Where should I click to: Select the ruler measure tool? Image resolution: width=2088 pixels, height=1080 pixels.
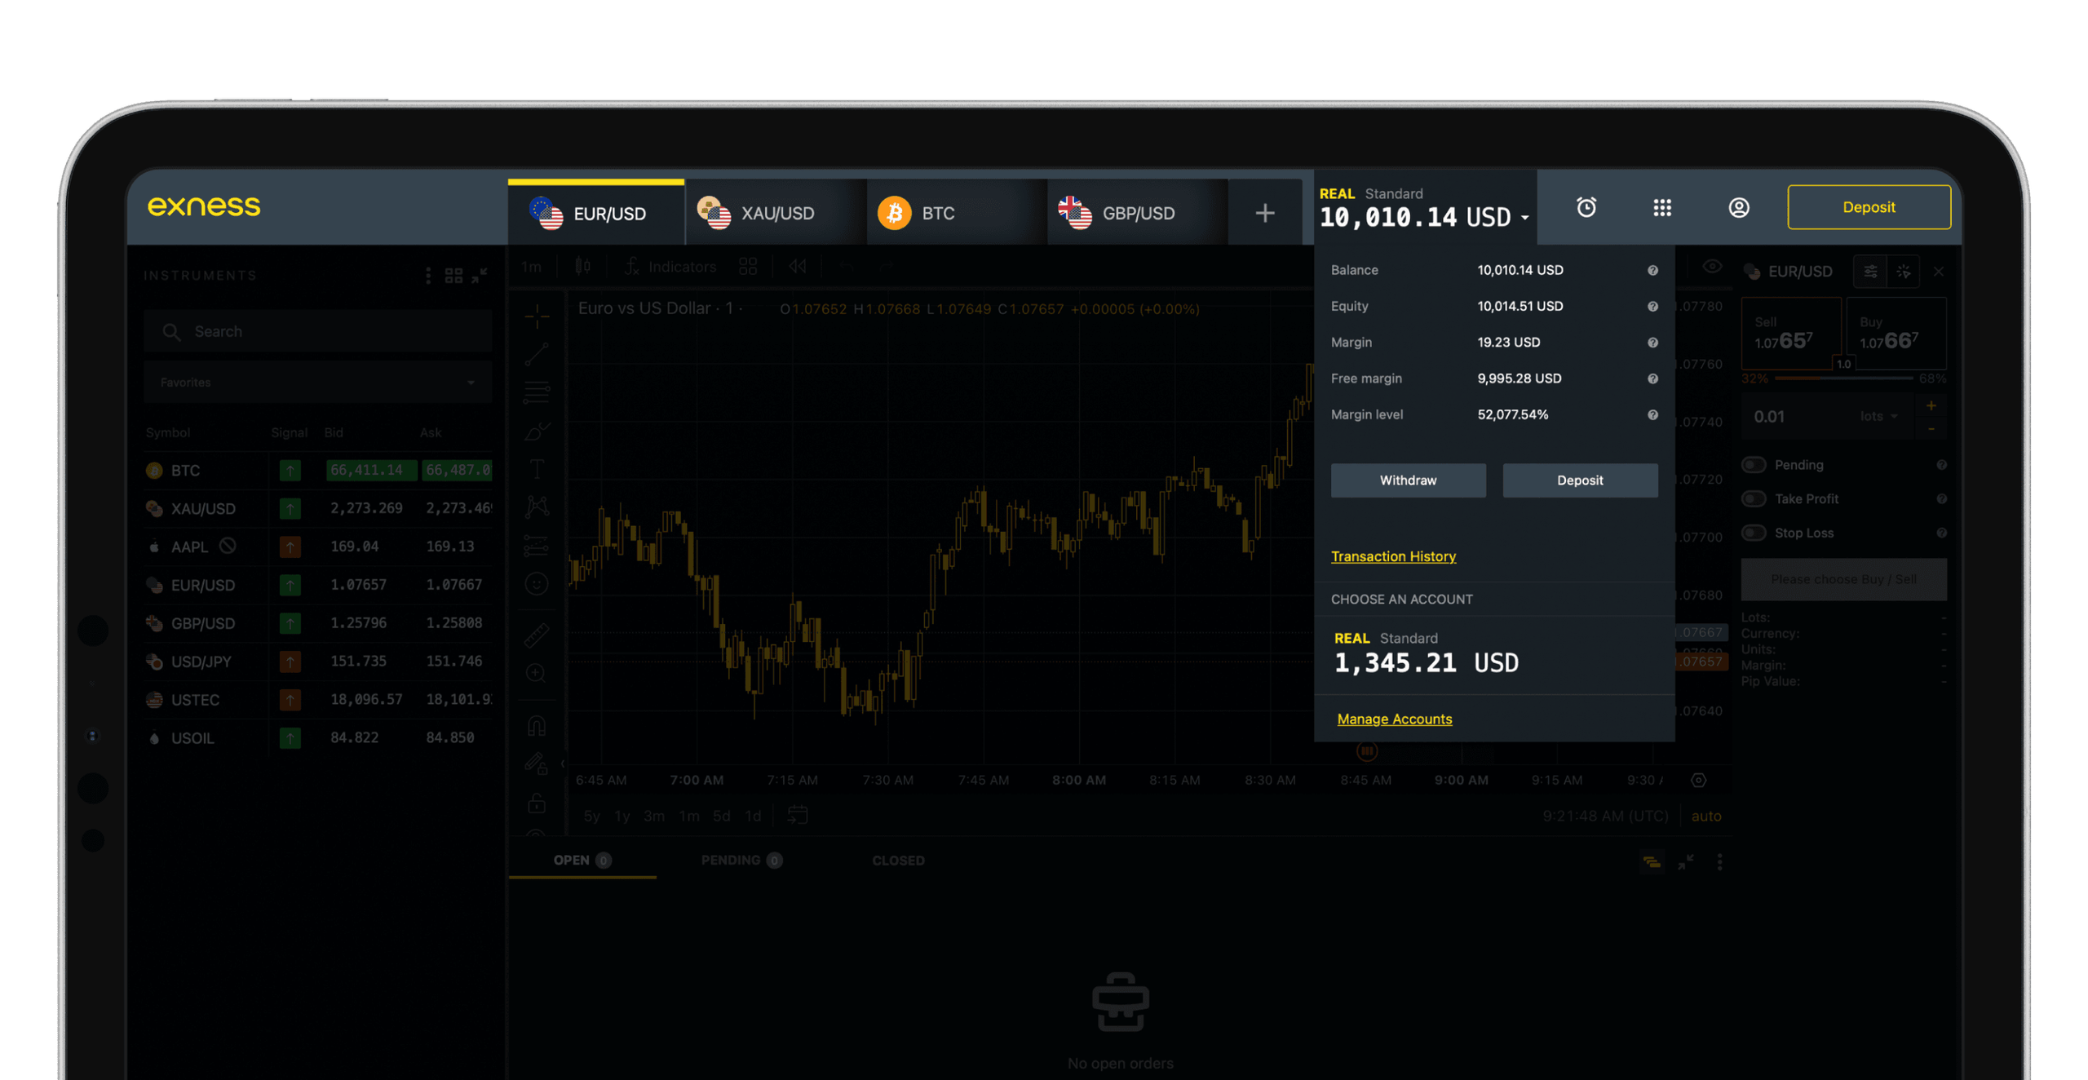click(537, 635)
